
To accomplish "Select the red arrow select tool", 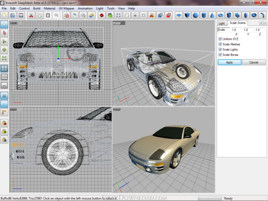I will tap(4, 33).
